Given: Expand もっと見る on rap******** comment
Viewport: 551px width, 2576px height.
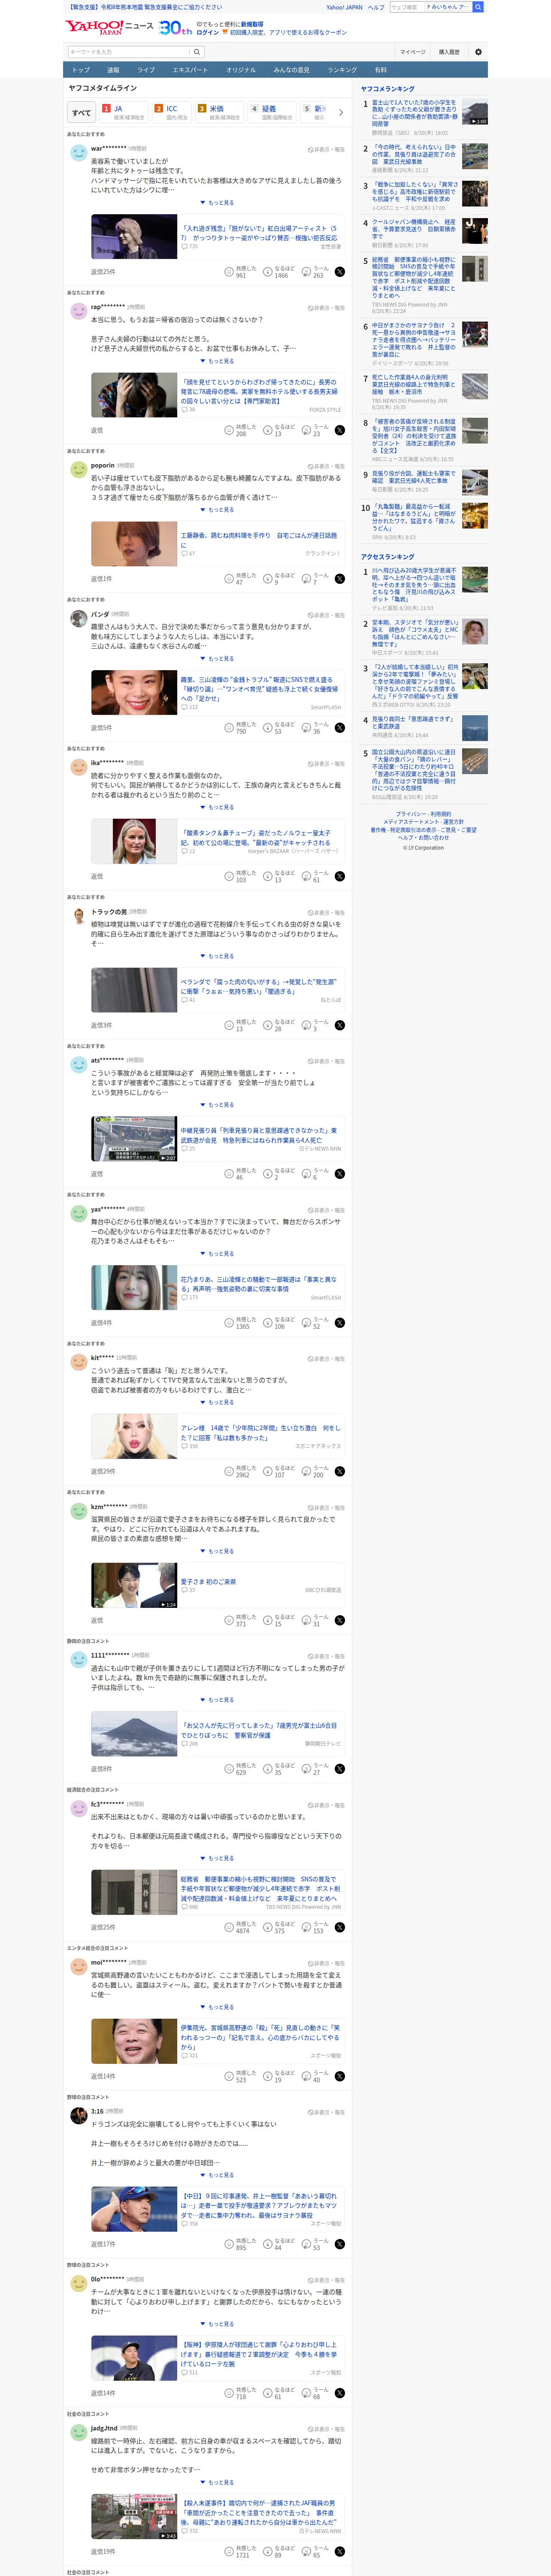Looking at the screenshot, I should click(x=217, y=361).
